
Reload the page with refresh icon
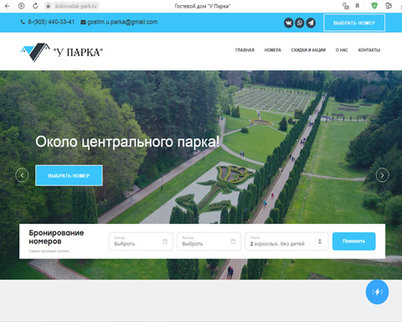tap(35, 6)
